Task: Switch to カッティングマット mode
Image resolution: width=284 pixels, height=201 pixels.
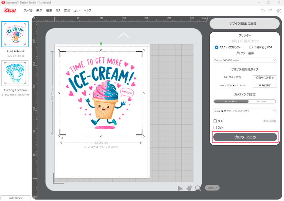Action: pos(231,101)
